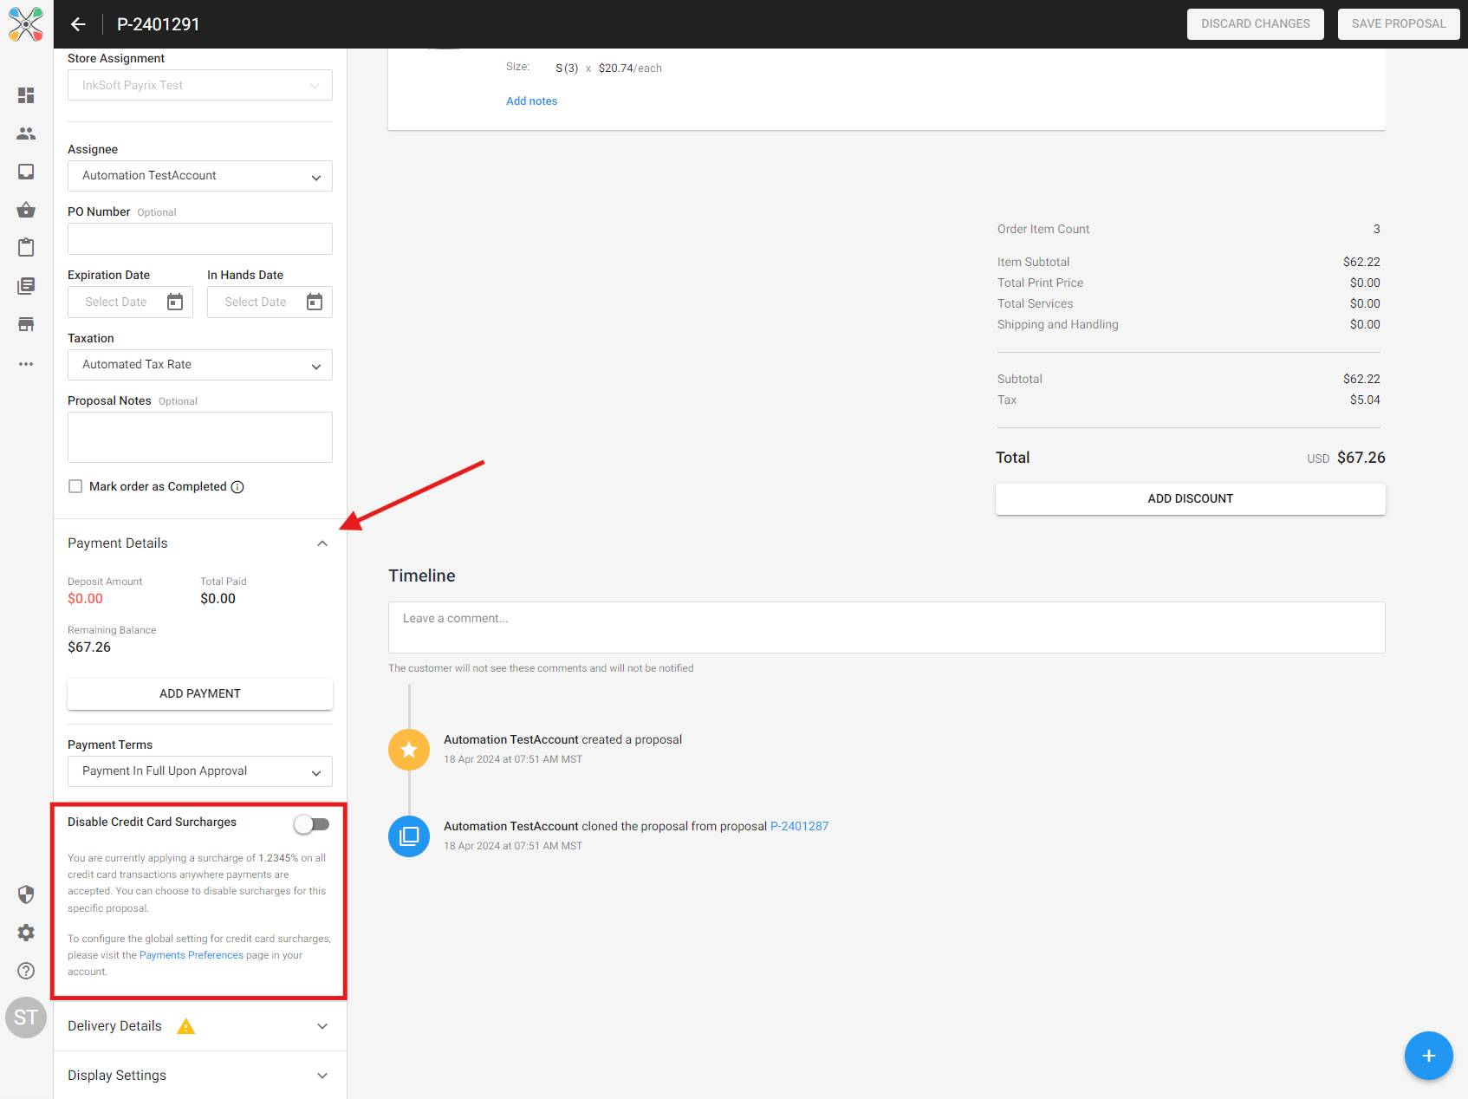This screenshot has height=1099, width=1468.
Task: Click the back arrow next to P-2401291
Action: point(78,24)
